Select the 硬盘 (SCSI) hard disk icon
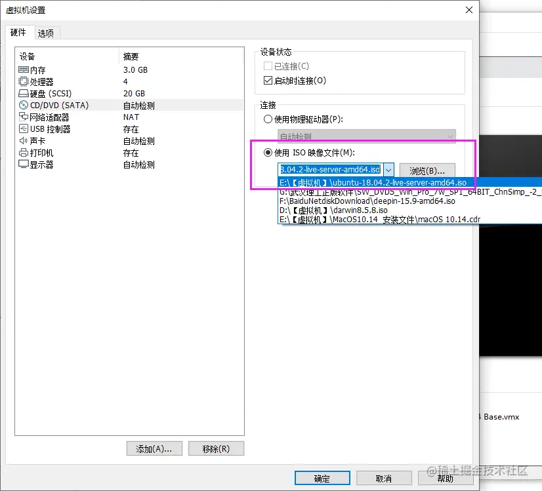 pyautogui.click(x=24, y=93)
